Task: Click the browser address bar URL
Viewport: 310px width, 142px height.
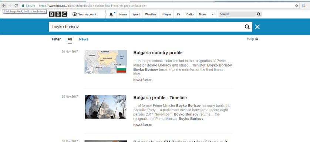Action: pos(93,6)
